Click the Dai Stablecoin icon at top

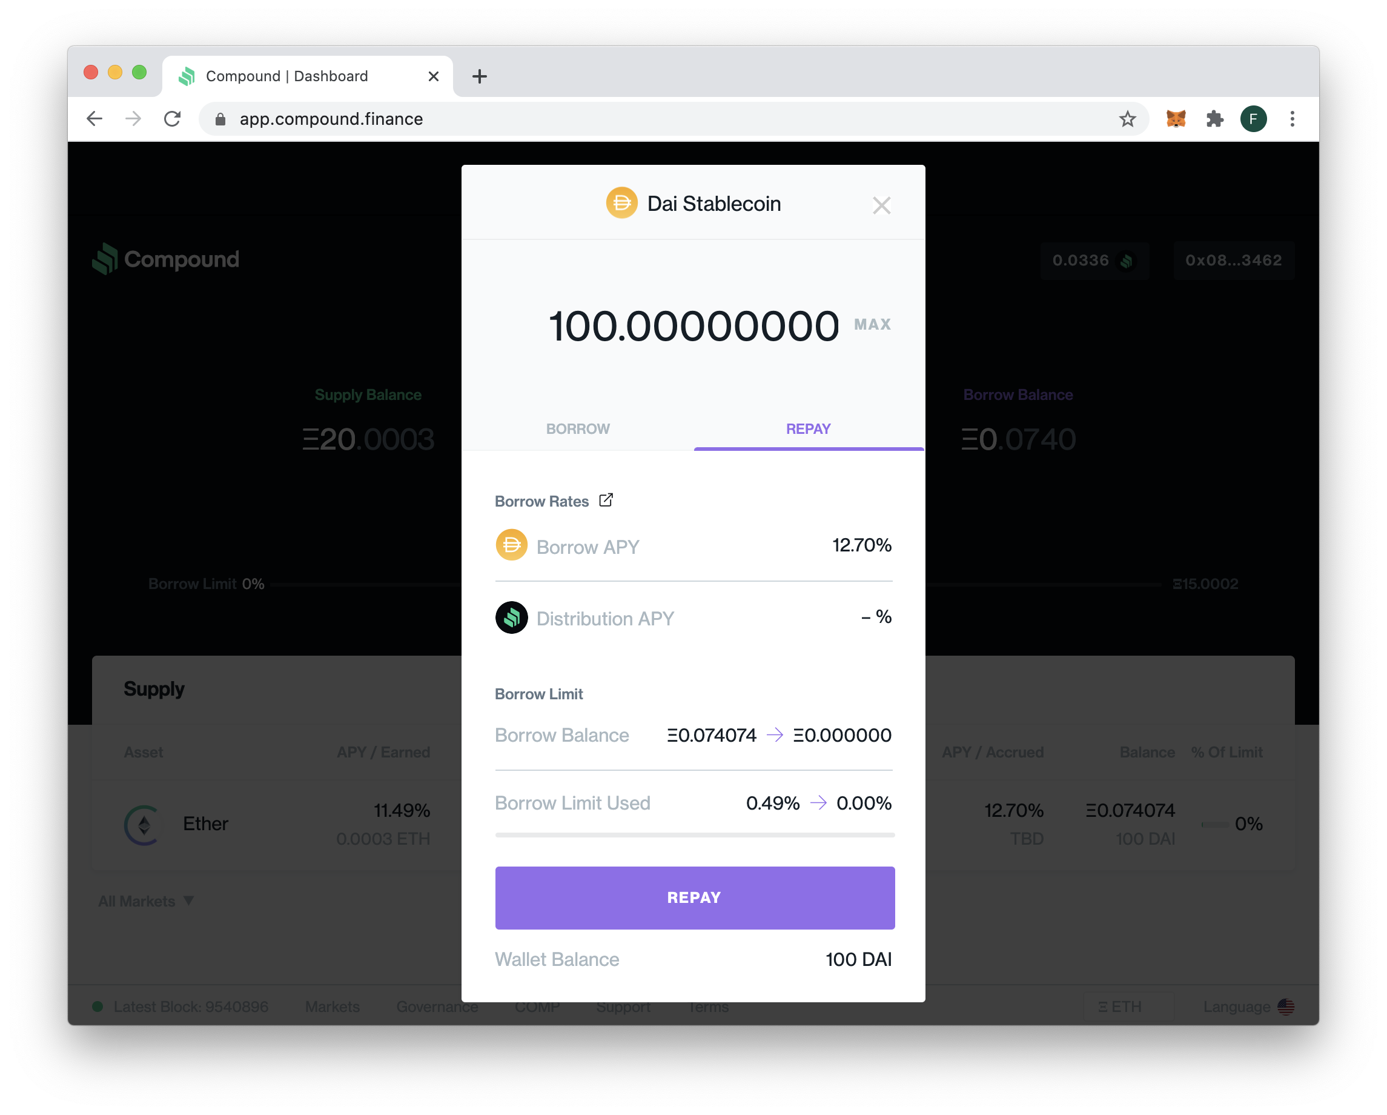pos(622,204)
